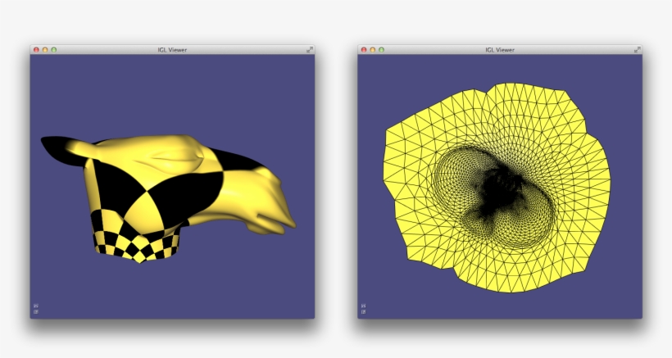The height and width of the screenshot is (358, 672).
Task: Enter fullscreen in the right IGL Viewer window
Action: click(638, 50)
